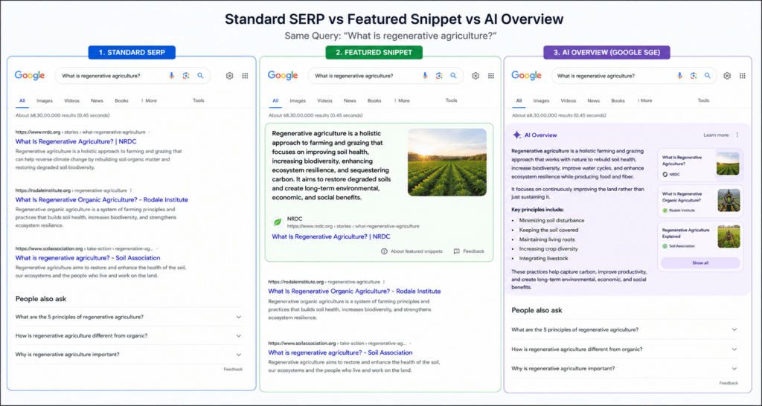Open Google apps grid in Featured Snippet panel
This screenshot has height=406, width=762.
click(491, 76)
